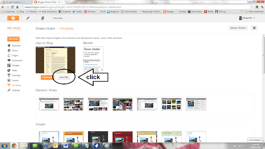The height and width of the screenshot is (149, 265).
Task: Click the Live on Blog template preview
Action: [55, 60]
